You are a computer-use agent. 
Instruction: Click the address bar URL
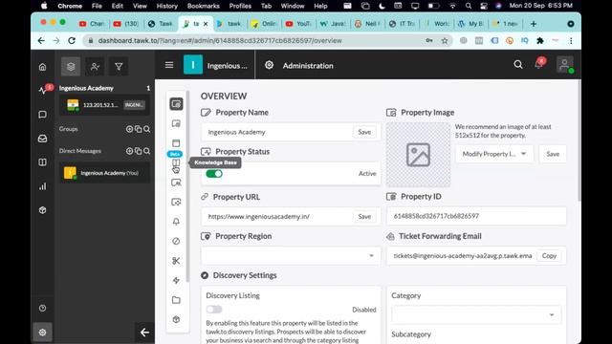pos(220,40)
